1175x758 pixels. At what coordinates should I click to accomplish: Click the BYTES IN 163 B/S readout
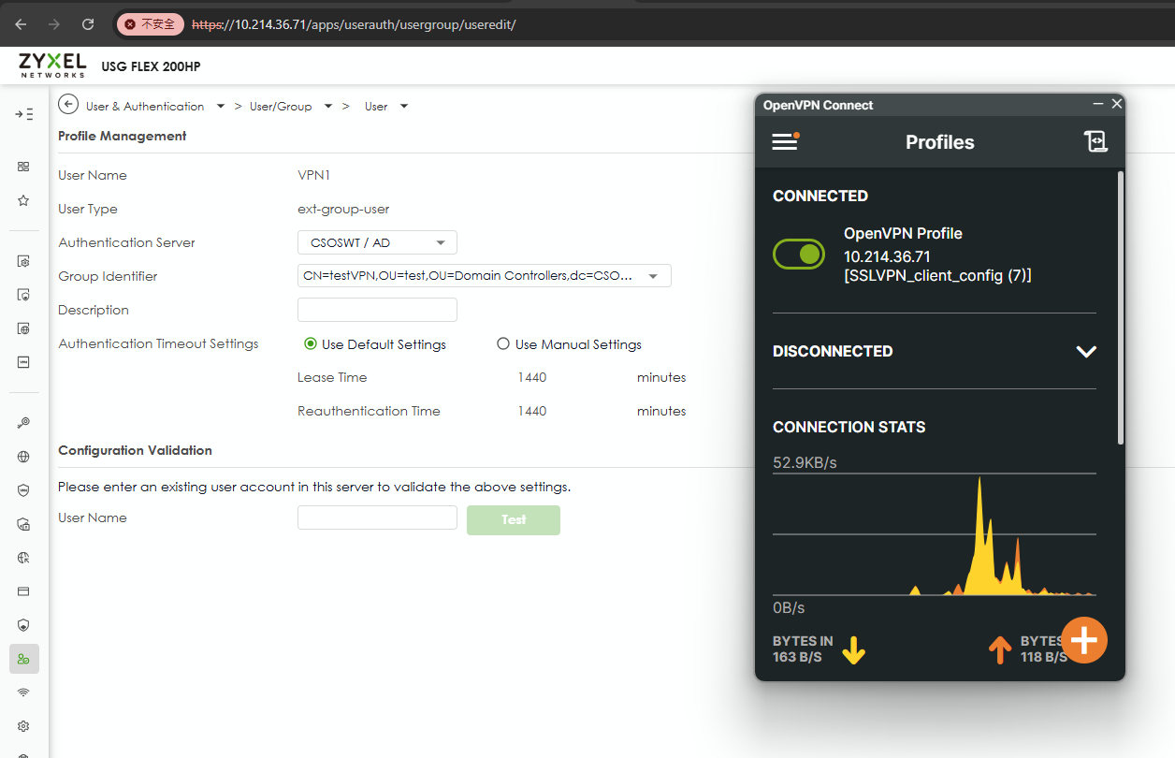click(x=803, y=649)
